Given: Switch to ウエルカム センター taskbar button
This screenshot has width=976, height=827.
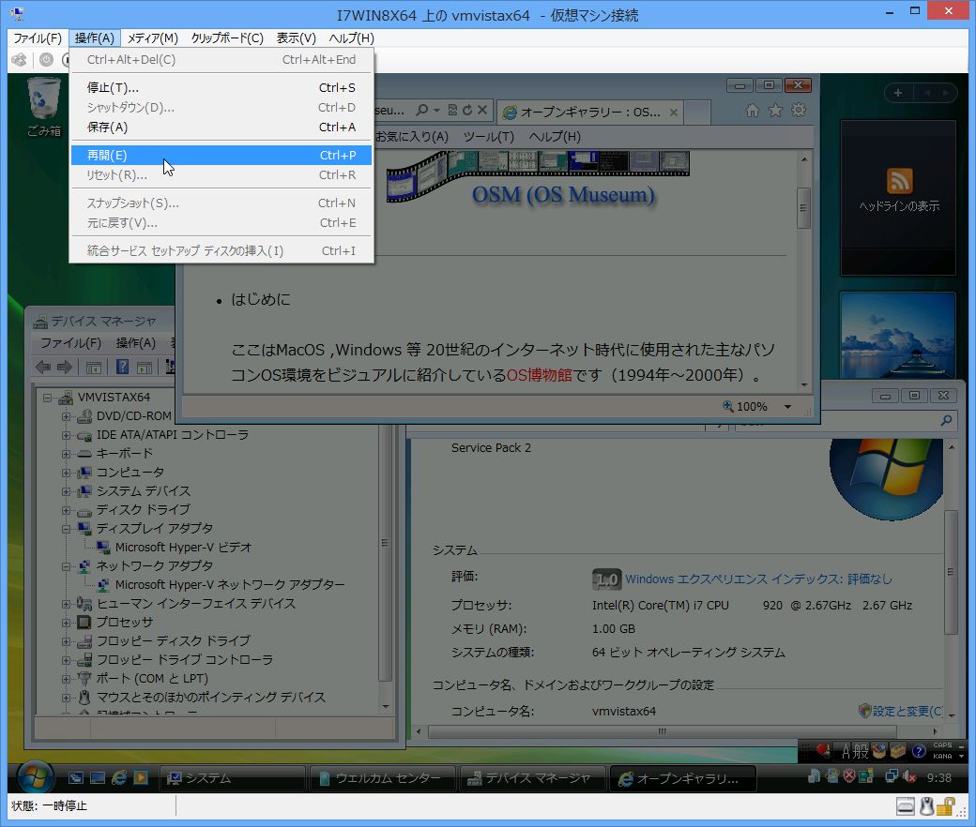Looking at the screenshot, I should click(x=382, y=778).
